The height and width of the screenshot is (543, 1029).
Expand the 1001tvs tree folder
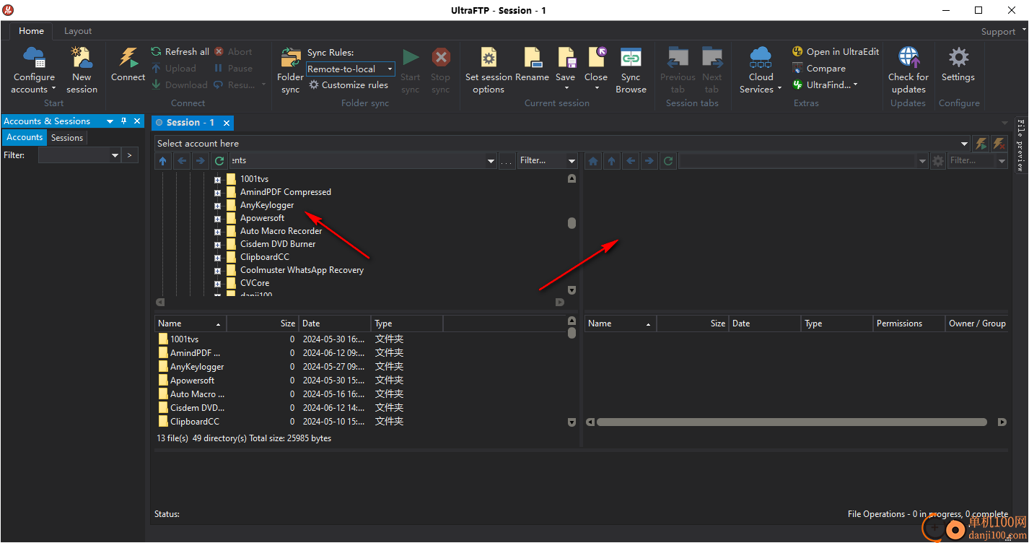point(217,180)
